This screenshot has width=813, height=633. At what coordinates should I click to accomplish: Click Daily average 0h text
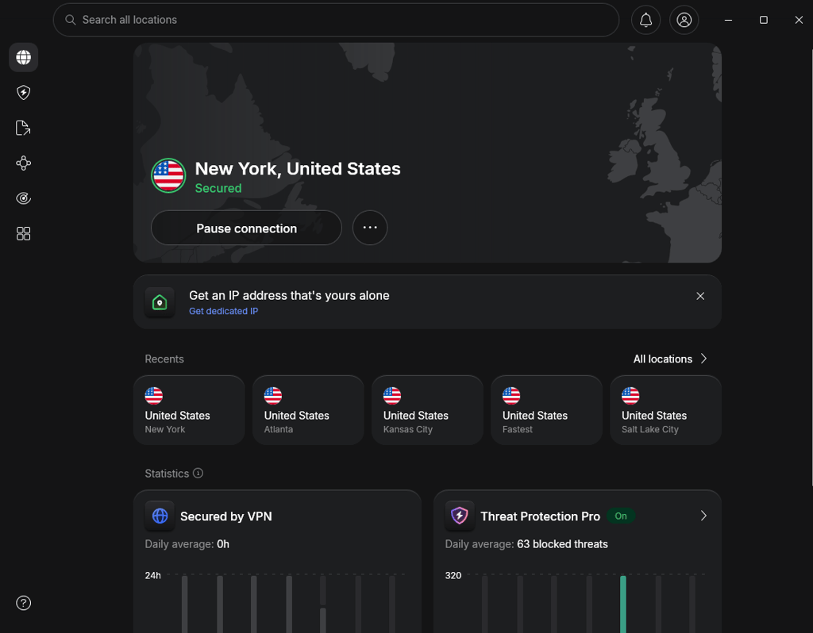[x=187, y=544]
